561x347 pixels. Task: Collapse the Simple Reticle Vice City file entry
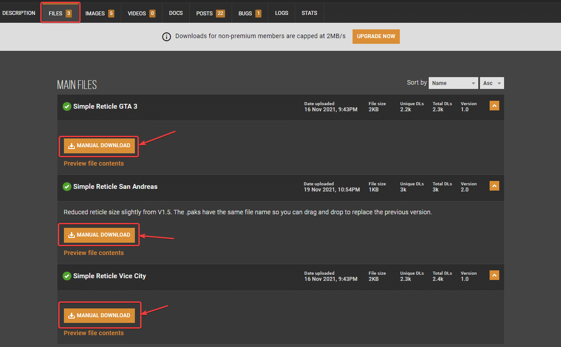click(x=494, y=275)
